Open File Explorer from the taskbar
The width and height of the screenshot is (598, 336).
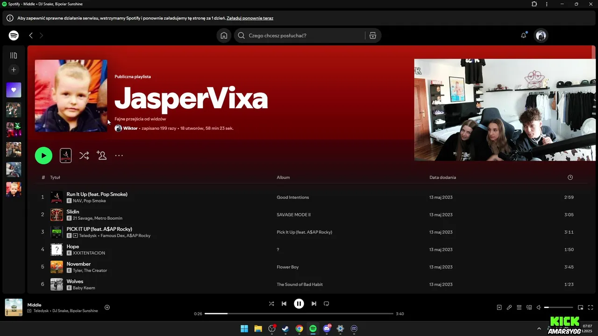pyautogui.click(x=258, y=329)
